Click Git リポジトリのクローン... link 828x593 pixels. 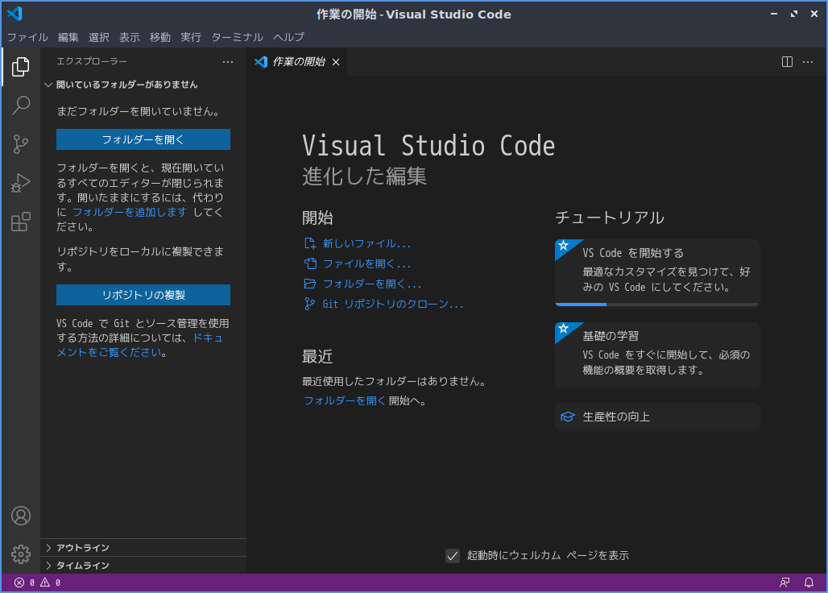click(393, 304)
